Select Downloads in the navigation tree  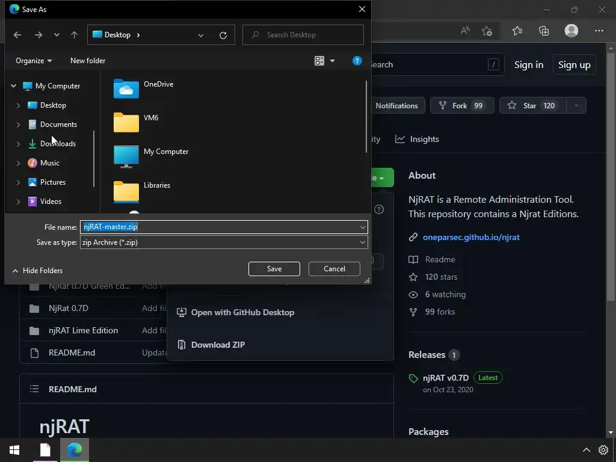tap(52, 144)
